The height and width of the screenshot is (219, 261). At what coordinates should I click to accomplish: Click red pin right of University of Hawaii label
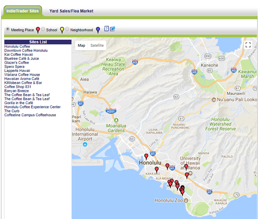tap(186, 167)
